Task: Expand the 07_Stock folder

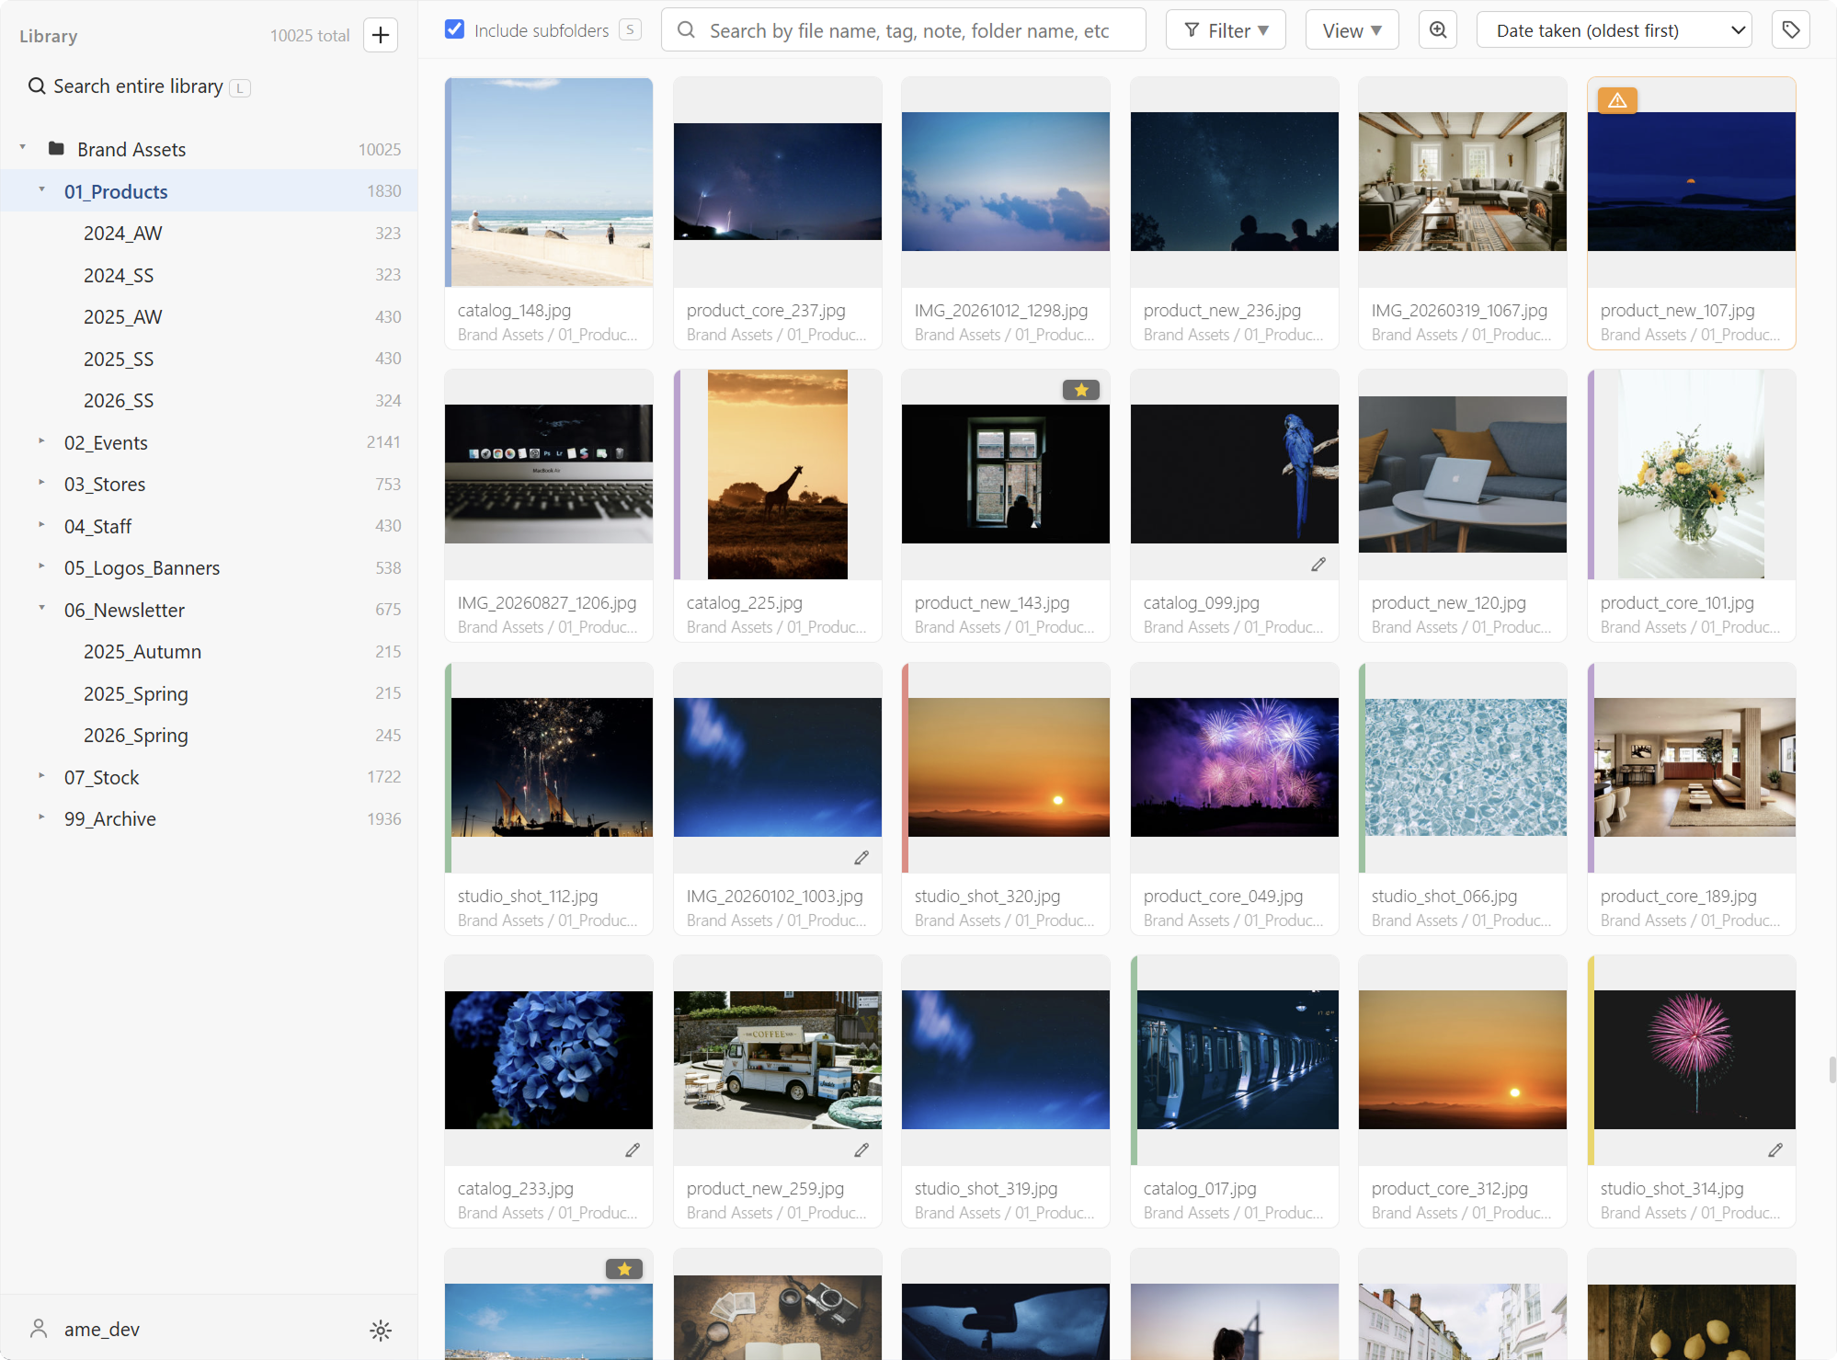Action: [42, 776]
